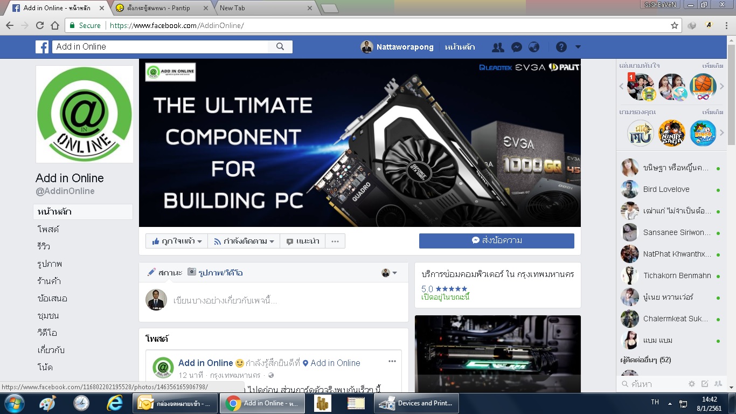The width and height of the screenshot is (736, 414).
Task: Click in the Facebook search field
Action: pos(161,47)
